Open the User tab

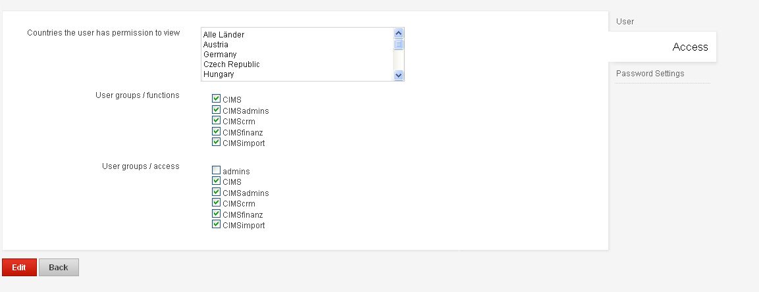(x=625, y=22)
